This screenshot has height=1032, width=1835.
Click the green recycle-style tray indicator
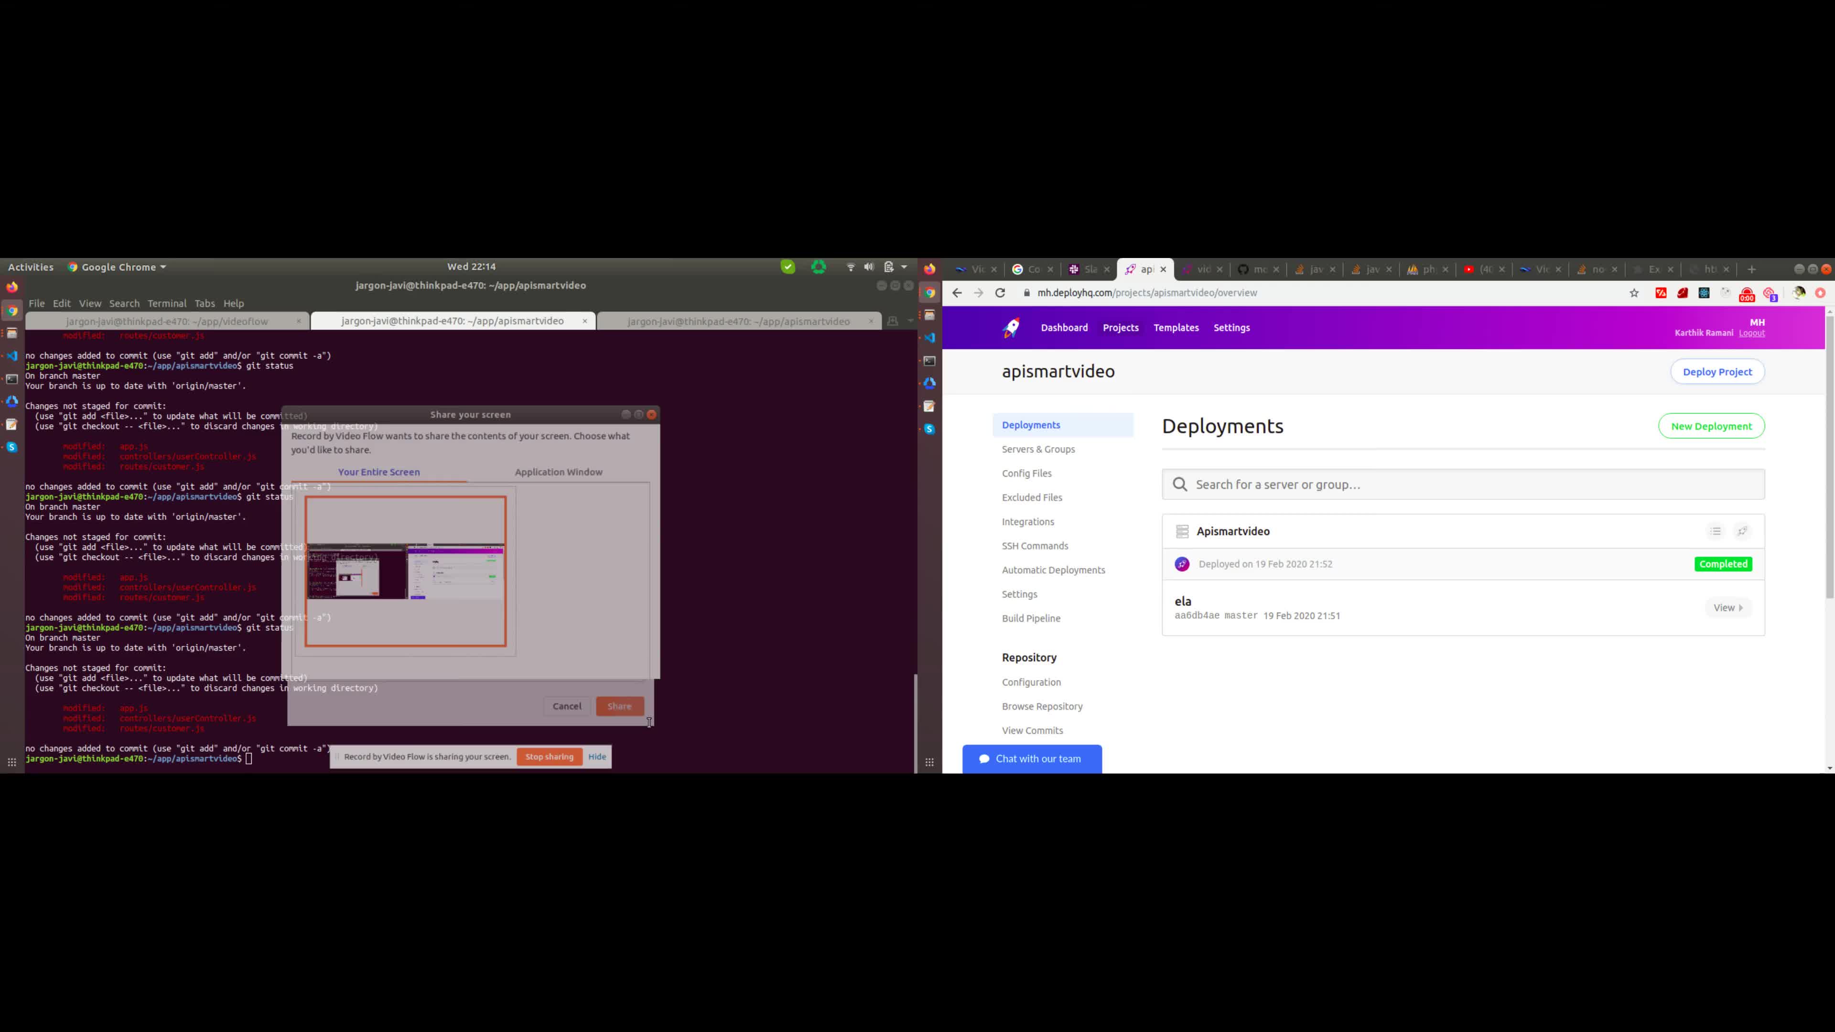(x=819, y=267)
